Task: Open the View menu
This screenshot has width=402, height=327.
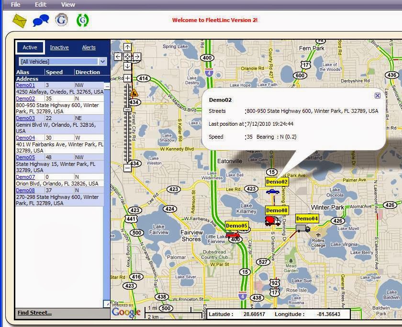Action: [x=68, y=4]
